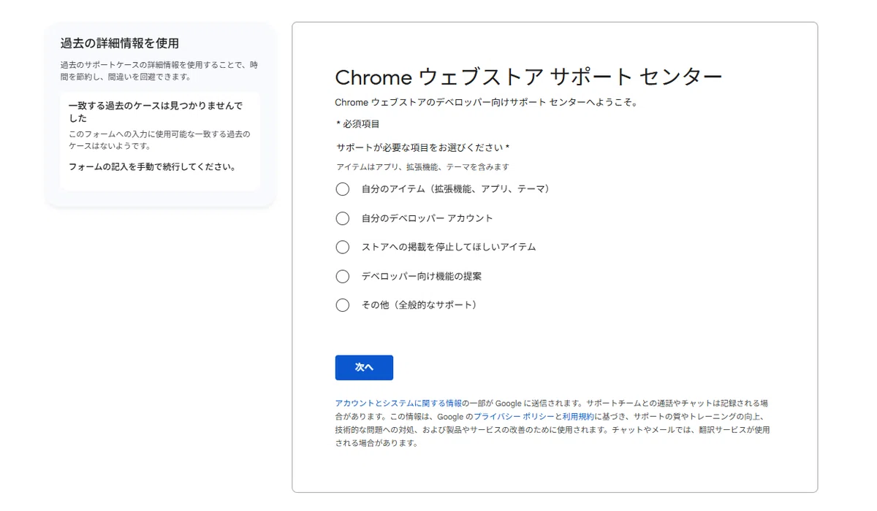Screen dimensions: 877x511
Task: Click 一致する過去のケースは見つかりませんでした text
Action: coord(156,112)
